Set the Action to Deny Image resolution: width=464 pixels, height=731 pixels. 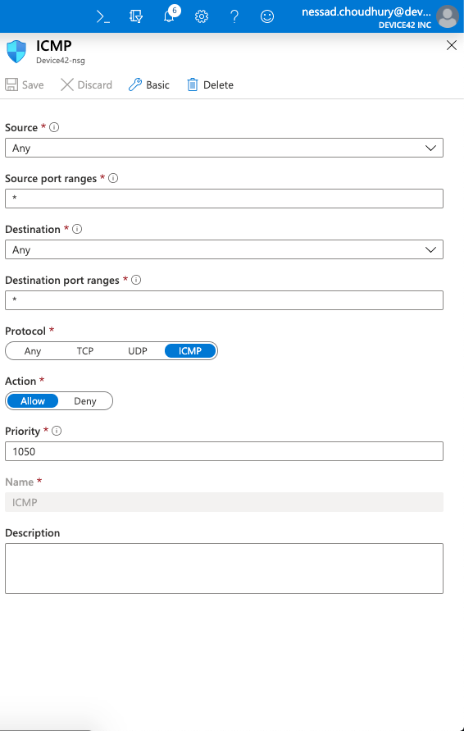[84, 401]
